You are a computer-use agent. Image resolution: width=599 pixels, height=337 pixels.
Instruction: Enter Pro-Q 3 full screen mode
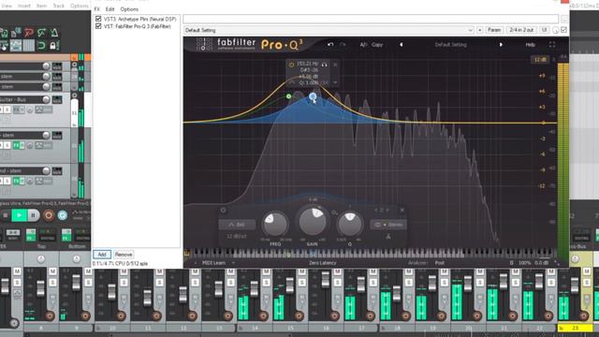552,45
